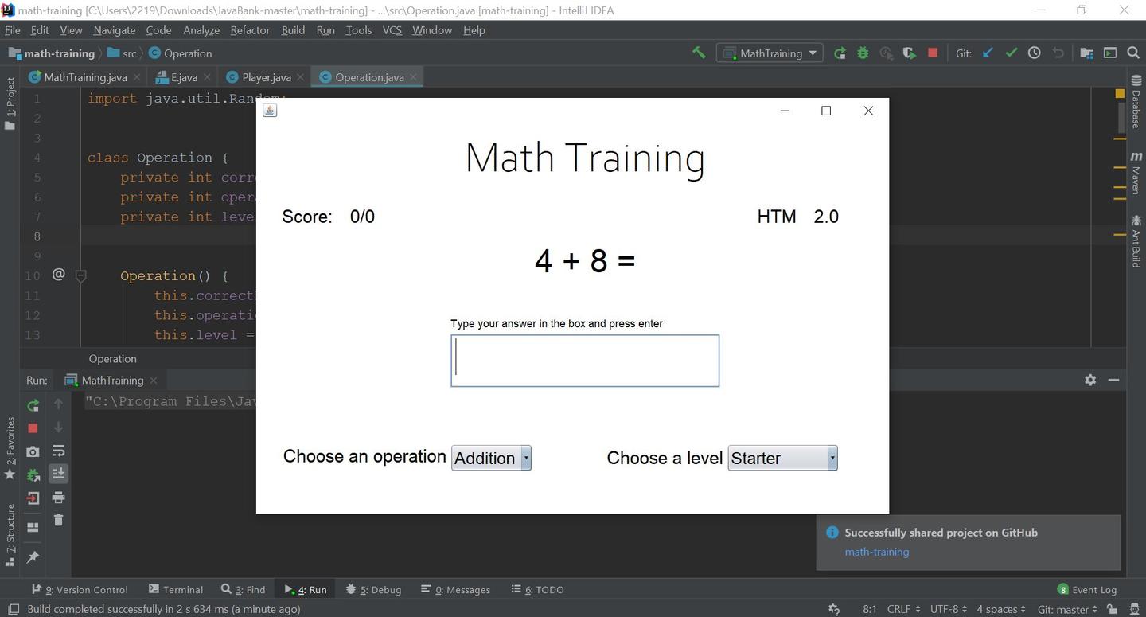
Task: Click the green Debug bug icon in toolbar
Action: click(863, 53)
